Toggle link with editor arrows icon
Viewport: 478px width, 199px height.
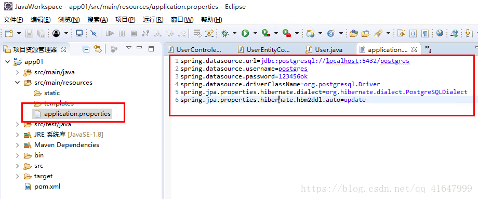[x=97, y=49]
